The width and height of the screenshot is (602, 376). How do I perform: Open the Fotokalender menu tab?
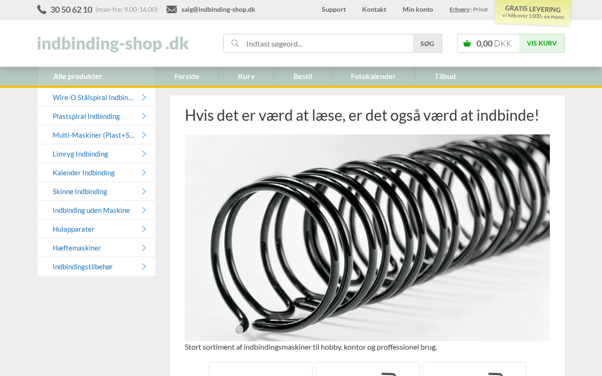[x=373, y=76]
